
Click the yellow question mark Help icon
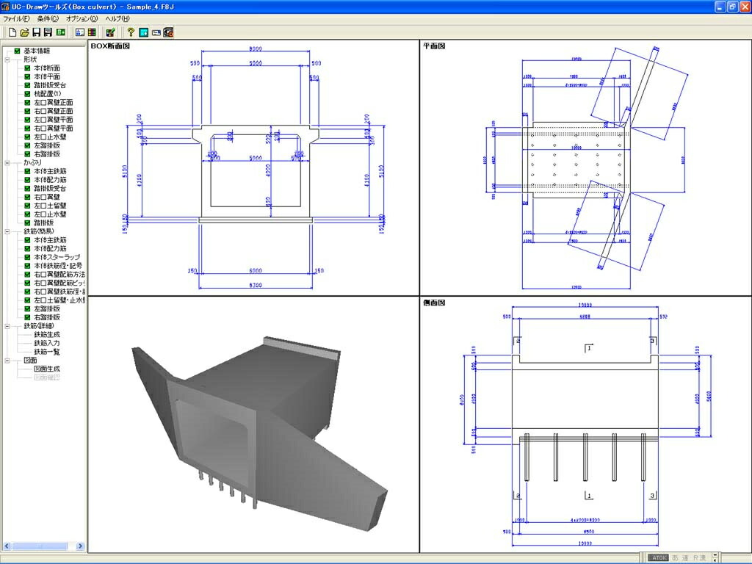pyautogui.click(x=131, y=32)
